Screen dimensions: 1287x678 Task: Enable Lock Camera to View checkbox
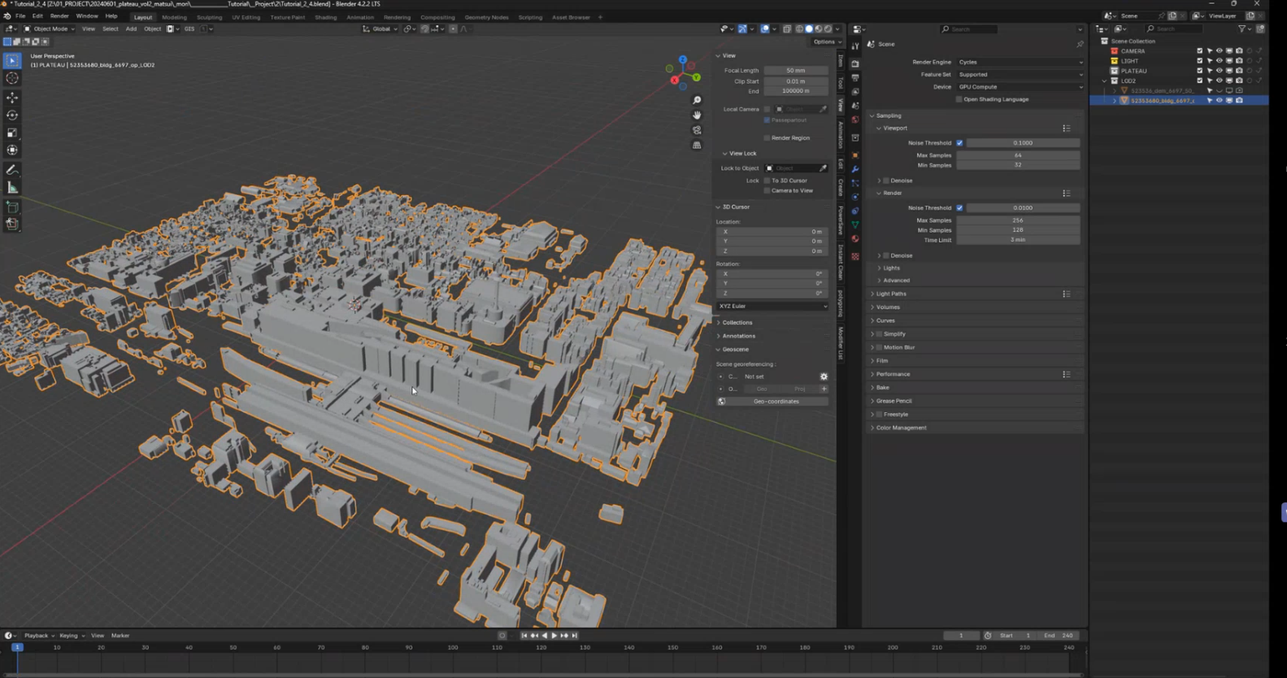[767, 190]
